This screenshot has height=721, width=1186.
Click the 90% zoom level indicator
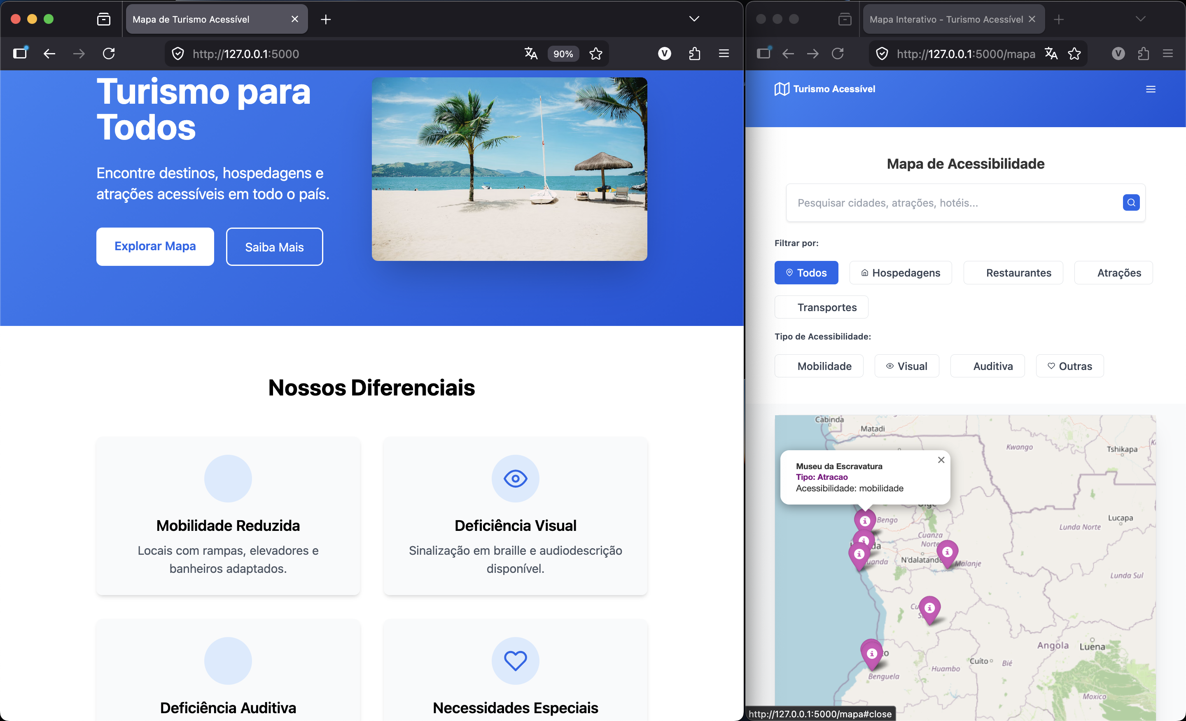point(563,54)
